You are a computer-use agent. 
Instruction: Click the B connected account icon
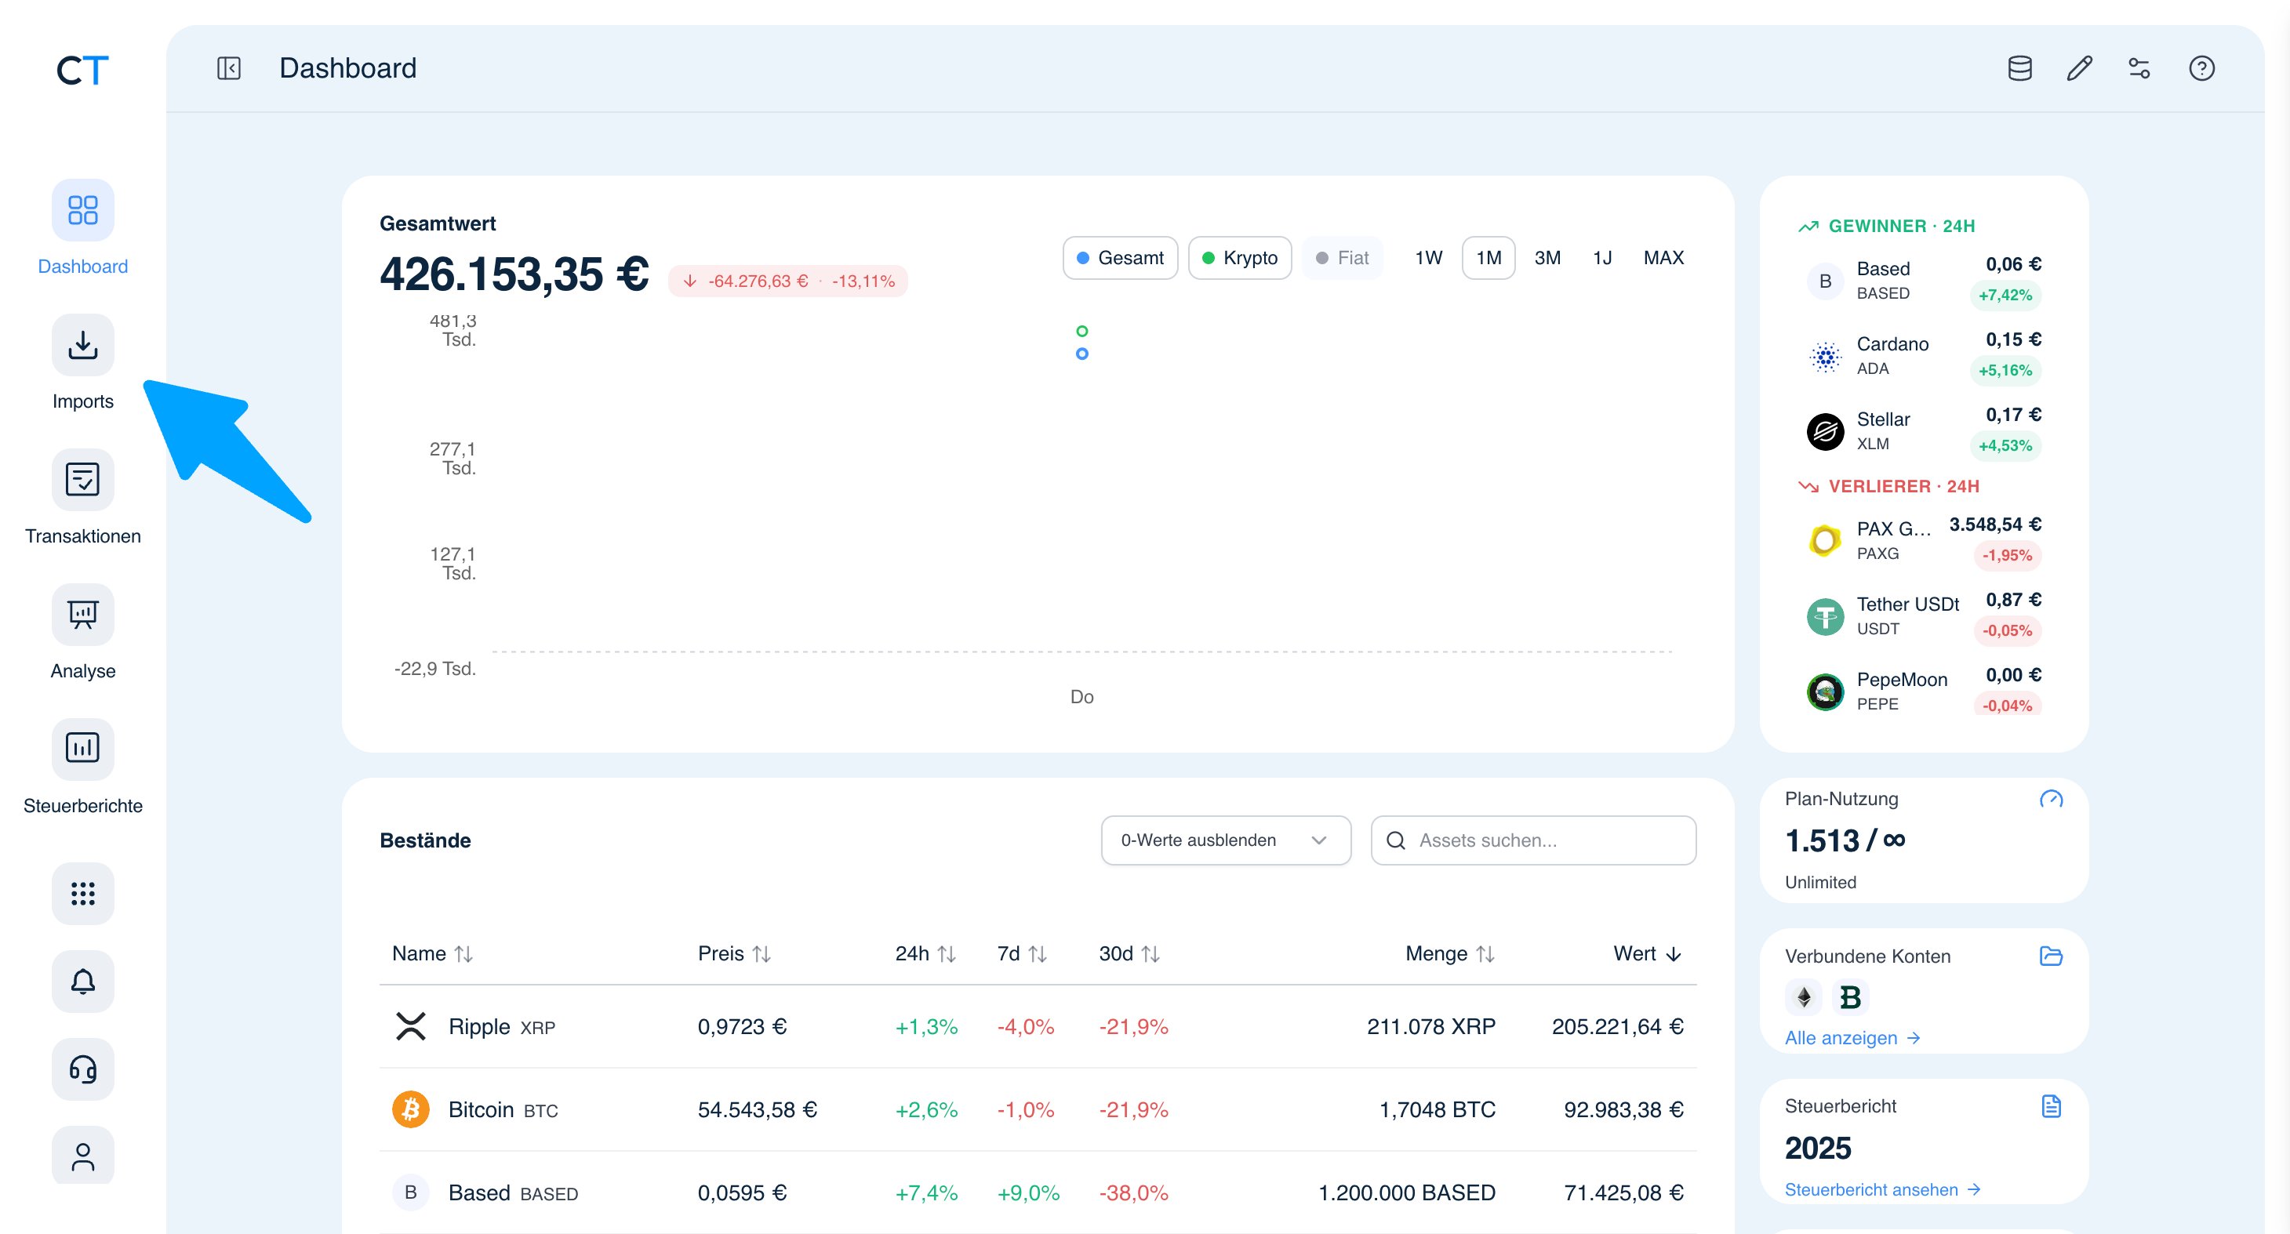[1850, 998]
